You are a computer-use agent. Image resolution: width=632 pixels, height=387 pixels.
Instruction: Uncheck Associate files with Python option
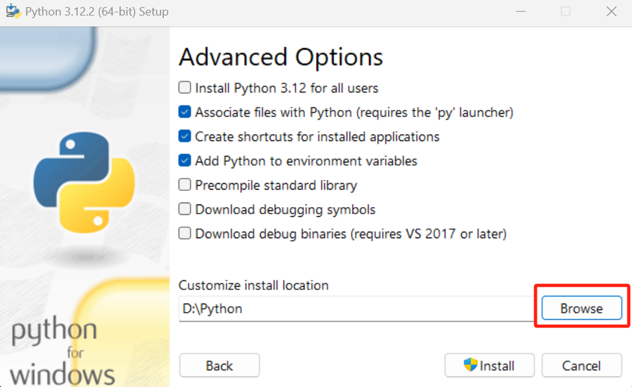point(185,113)
